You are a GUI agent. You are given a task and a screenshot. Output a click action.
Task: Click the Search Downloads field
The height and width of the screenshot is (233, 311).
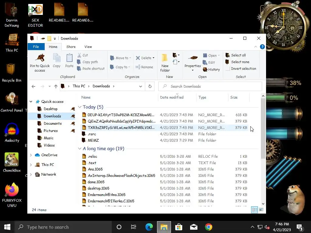click(210, 86)
